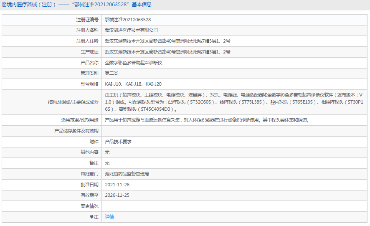Click the 产品技术要求 attachment value
Screen dimensions: 370x226
118,142
